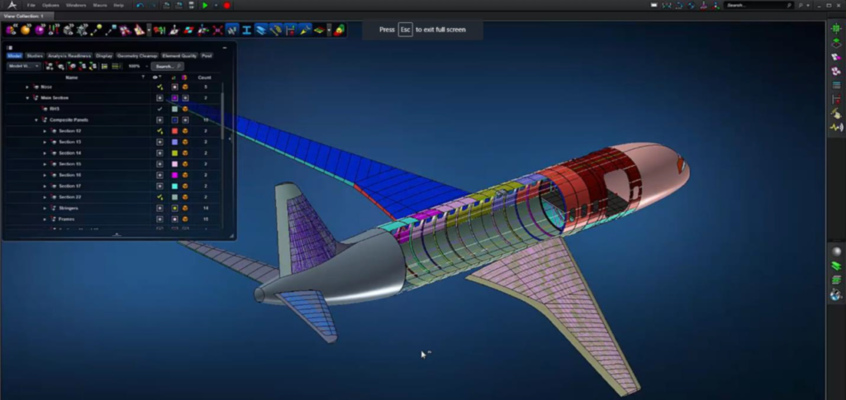This screenshot has height=400, width=846.
Task: Switch to the Element Quality tab
Action: 178,55
